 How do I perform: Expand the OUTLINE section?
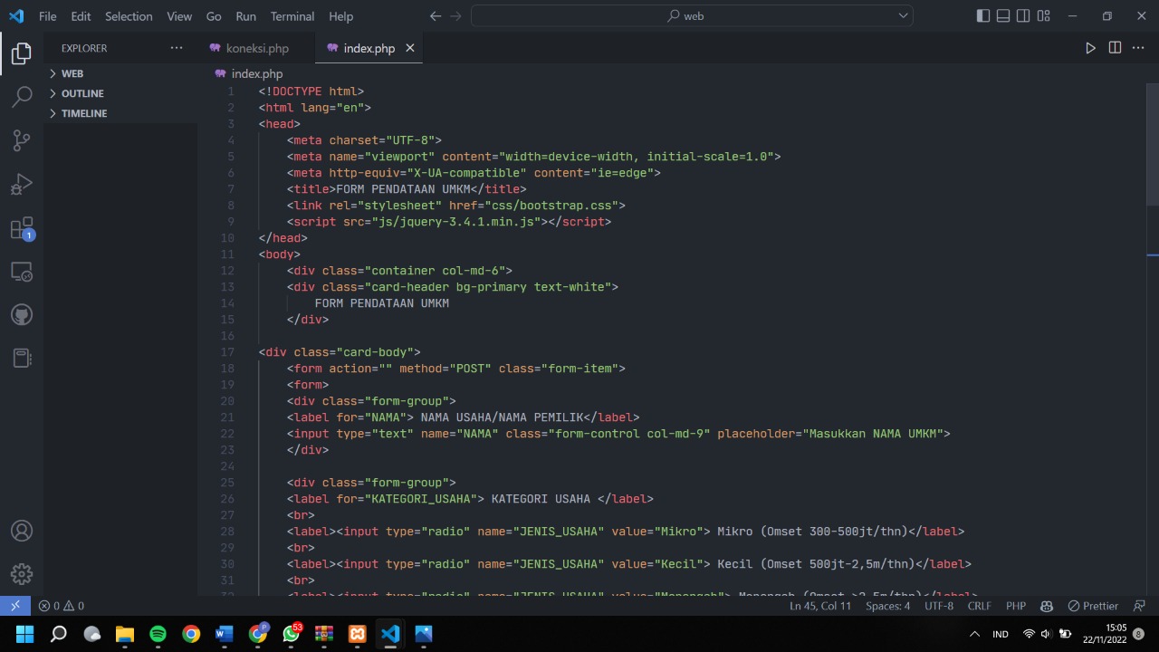click(120, 93)
